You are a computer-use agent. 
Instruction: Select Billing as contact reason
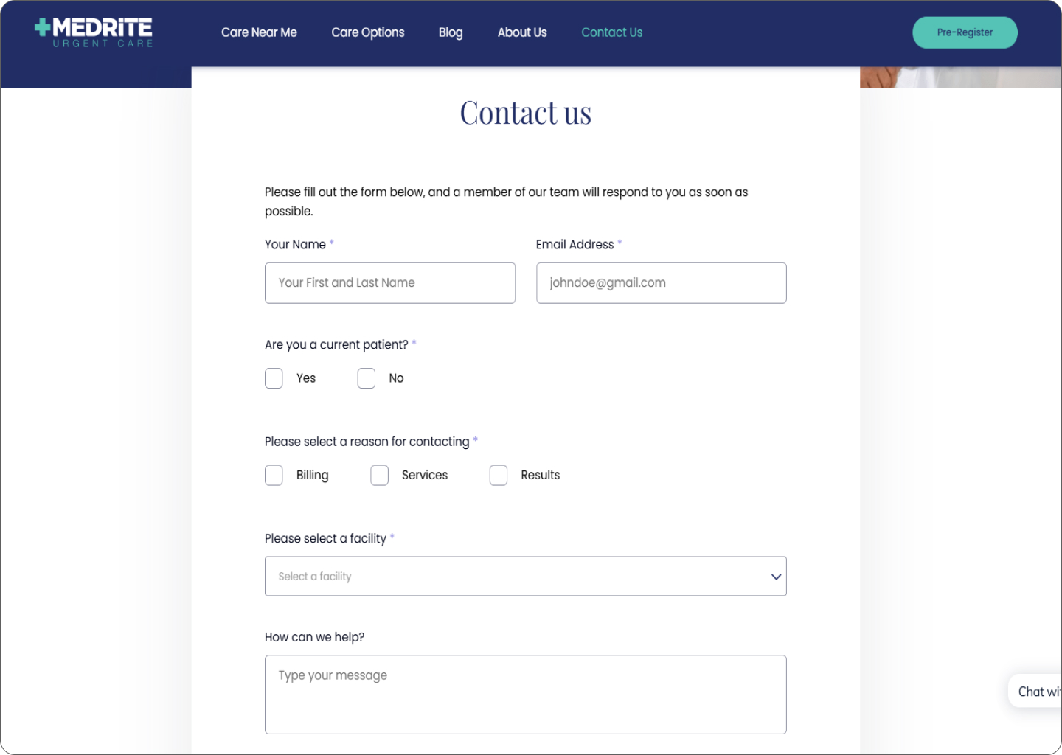pos(274,476)
